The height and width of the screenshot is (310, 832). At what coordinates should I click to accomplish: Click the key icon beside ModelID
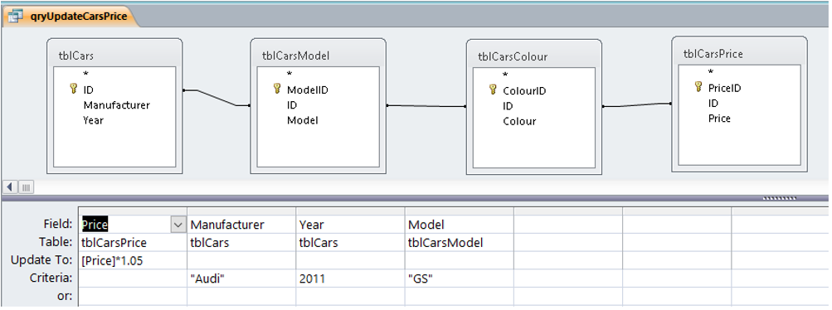pyautogui.click(x=277, y=89)
